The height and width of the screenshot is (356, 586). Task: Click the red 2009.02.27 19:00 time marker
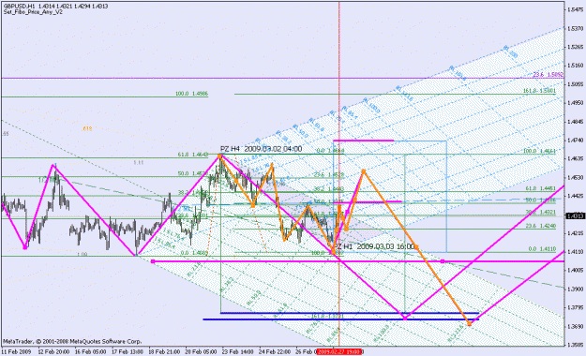339,351
